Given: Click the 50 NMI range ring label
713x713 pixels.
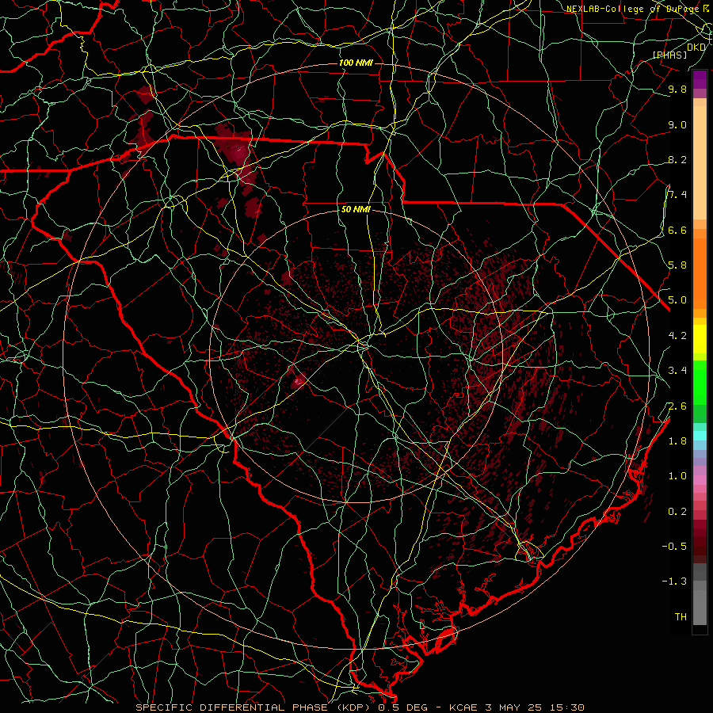Looking at the screenshot, I should tap(356, 210).
